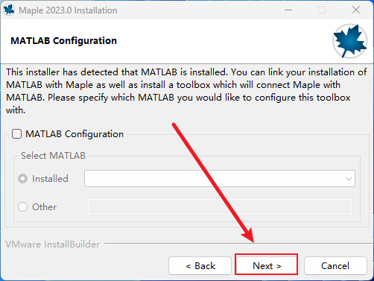This screenshot has width=374, height=281.
Task: Choose the Other radio button
Action: click(x=22, y=206)
